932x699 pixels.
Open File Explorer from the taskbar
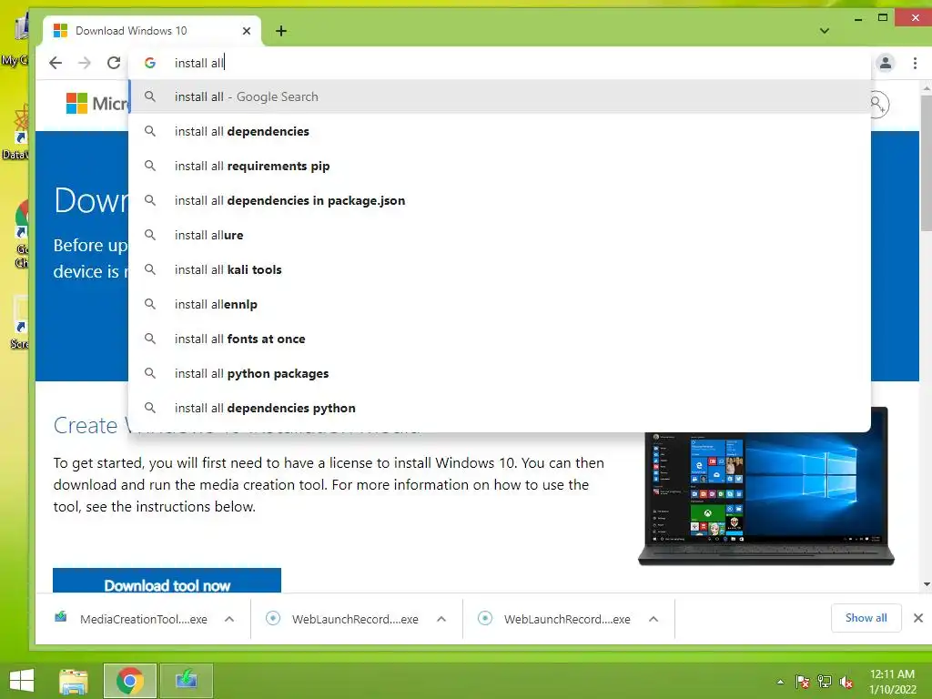(74, 681)
